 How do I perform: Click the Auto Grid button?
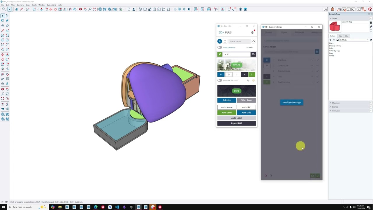246,113
